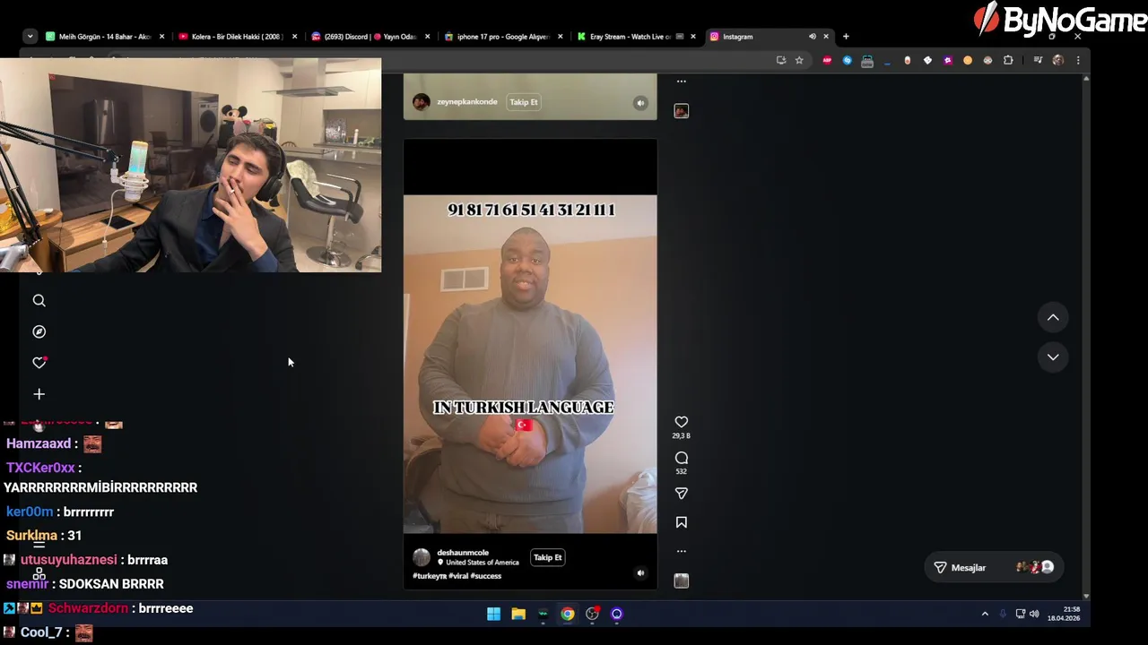
Task: Click the webcam overlay video
Action: (190, 166)
